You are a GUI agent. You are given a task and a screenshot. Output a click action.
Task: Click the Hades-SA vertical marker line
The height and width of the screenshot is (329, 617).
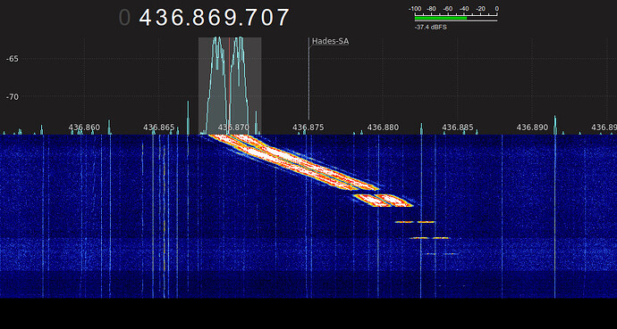click(x=308, y=79)
